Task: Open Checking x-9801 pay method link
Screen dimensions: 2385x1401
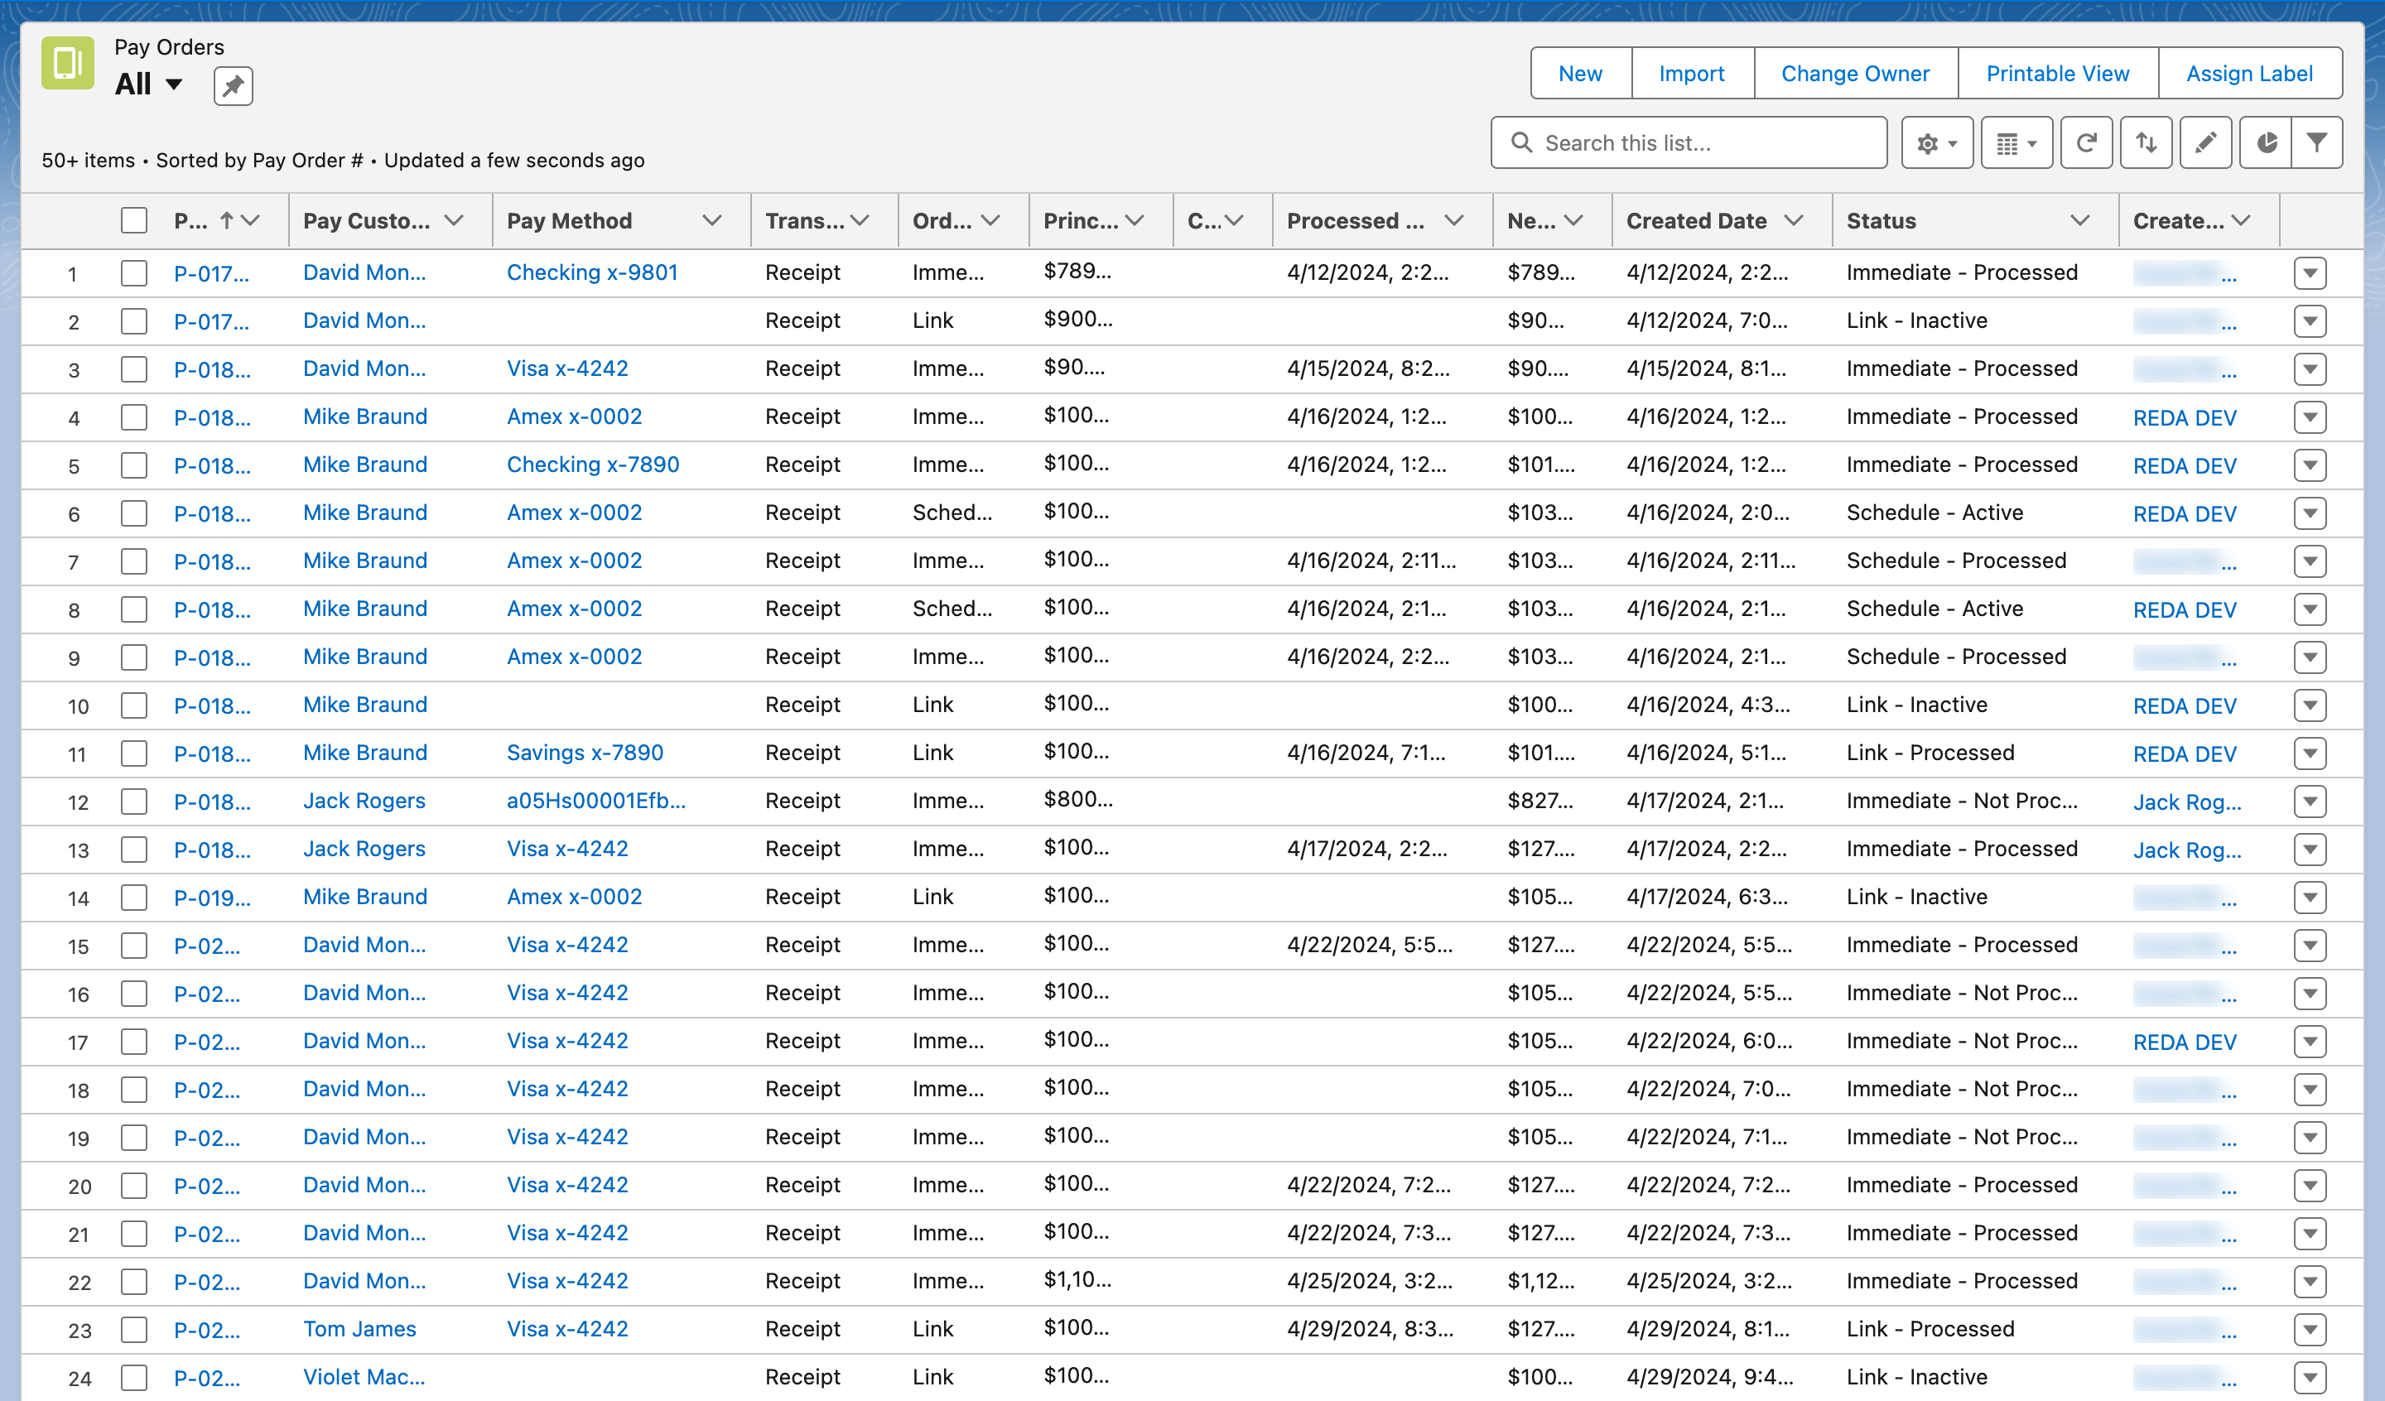Action: (x=592, y=272)
